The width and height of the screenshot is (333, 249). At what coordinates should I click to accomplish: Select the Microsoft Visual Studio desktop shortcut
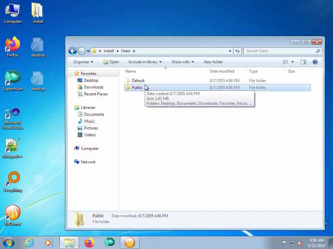coord(13,119)
